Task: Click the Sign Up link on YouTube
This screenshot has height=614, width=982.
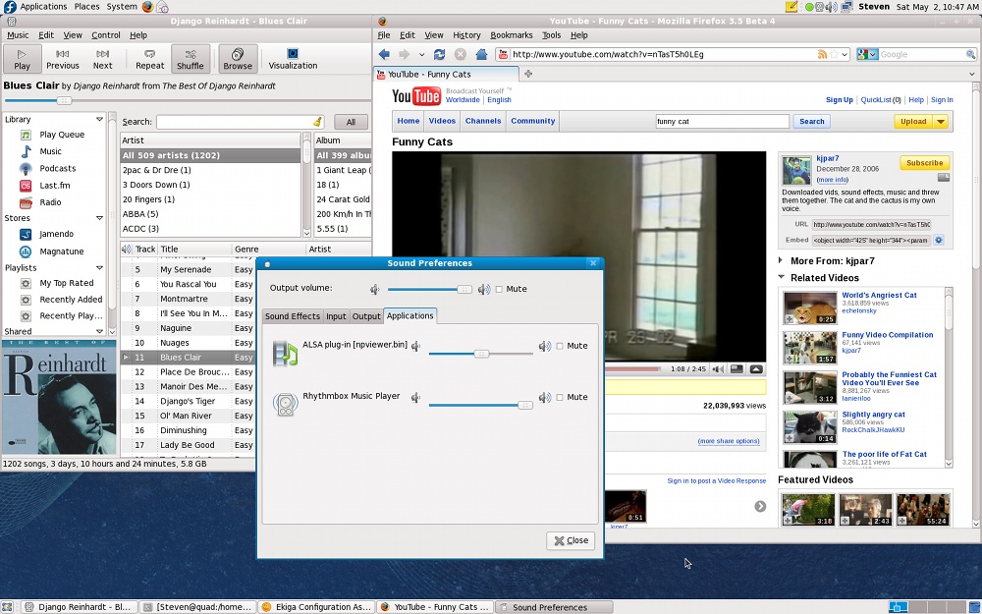Action: tap(840, 99)
